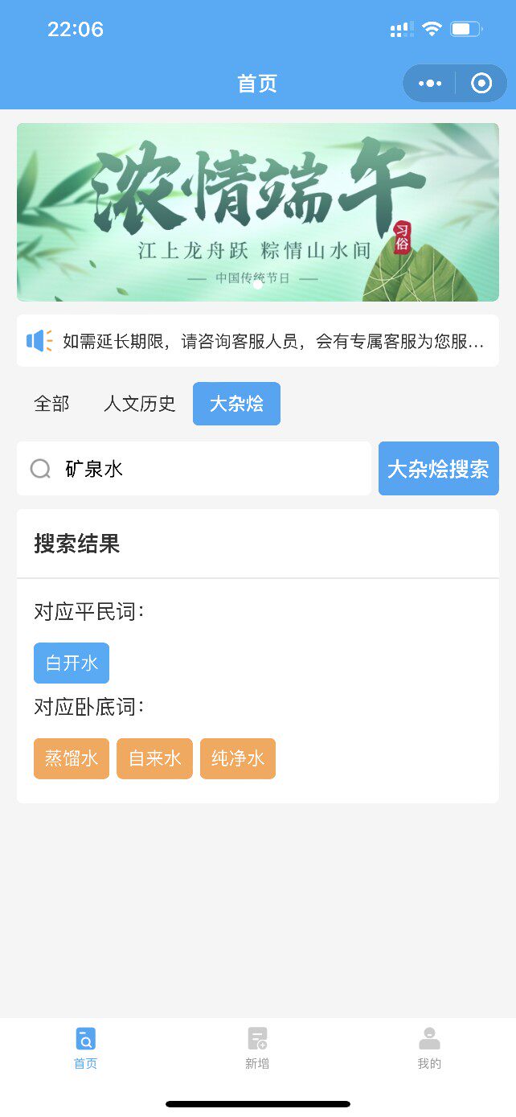Open the 浓情端午 festival banner
The width and height of the screenshot is (516, 1117).
tap(257, 212)
